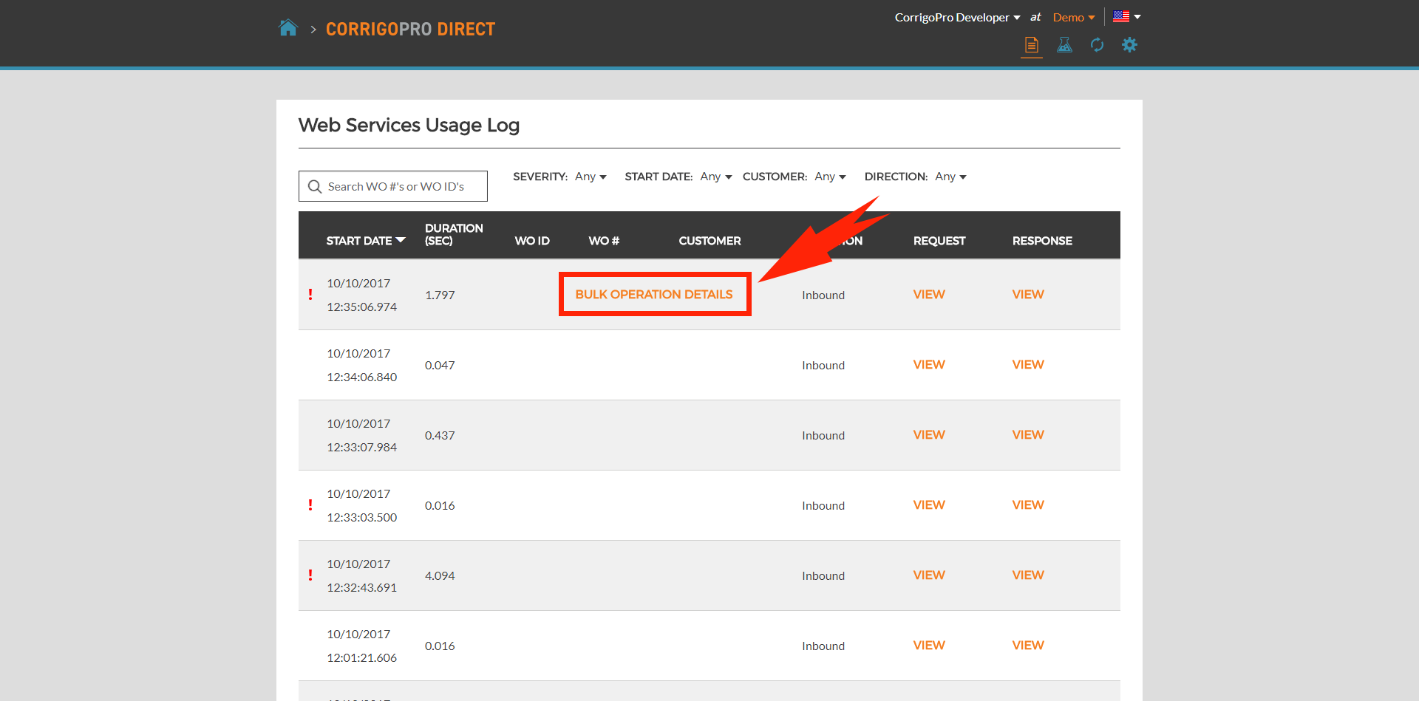Go to the home page icon
This screenshot has height=701, width=1419.
(287, 28)
